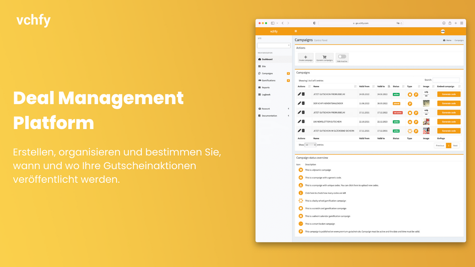
Task: Open Dashboard in sidebar navigation
Action: tap(273, 59)
